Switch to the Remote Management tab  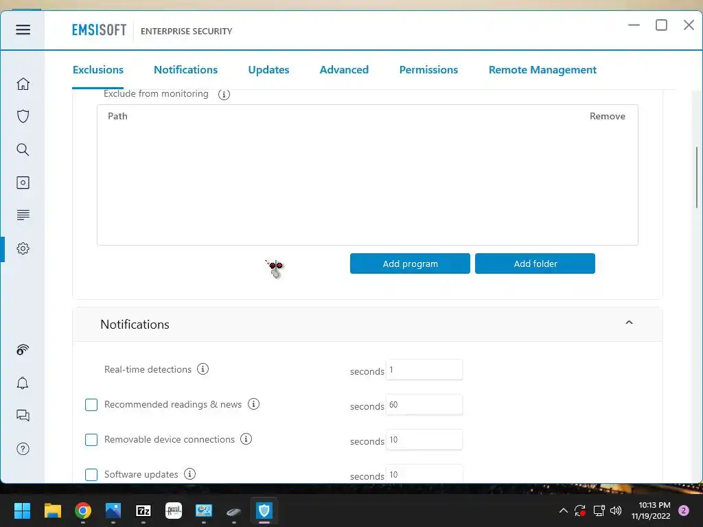pyautogui.click(x=542, y=70)
